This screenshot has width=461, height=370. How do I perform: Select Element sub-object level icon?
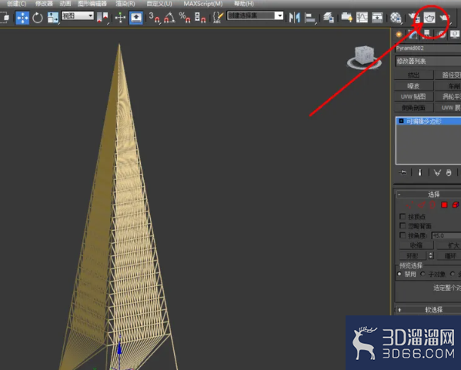456,205
